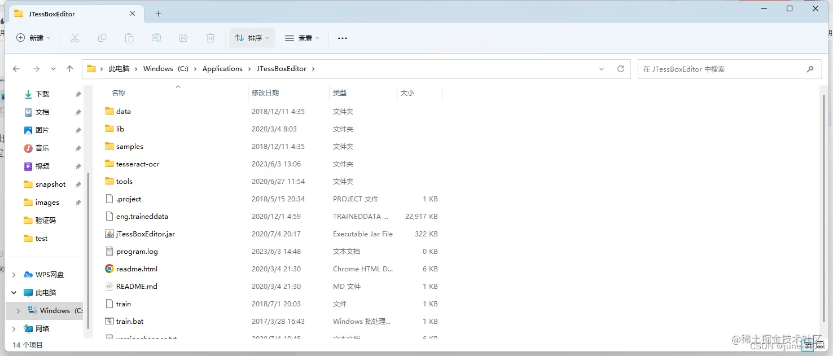Viewport: 833px width, 356px height.
Task: Click the search magnifier icon
Action: click(810, 69)
